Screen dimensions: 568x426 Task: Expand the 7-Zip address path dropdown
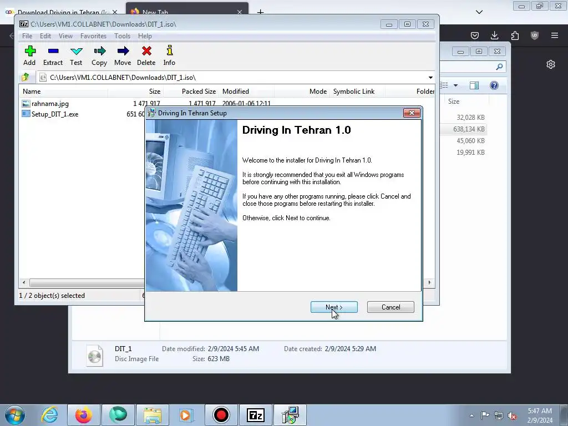pos(430,78)
